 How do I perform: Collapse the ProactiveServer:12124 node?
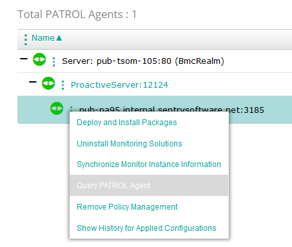(33, 82)
